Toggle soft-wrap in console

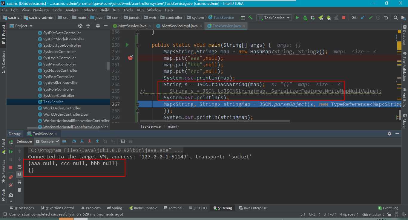(x=19, y=167)
